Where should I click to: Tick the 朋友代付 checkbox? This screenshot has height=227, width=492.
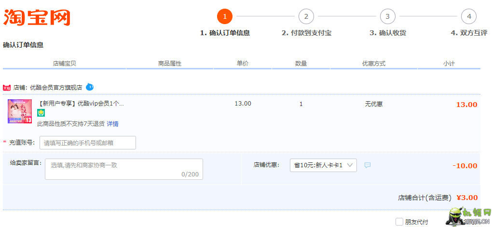point(399,222)
